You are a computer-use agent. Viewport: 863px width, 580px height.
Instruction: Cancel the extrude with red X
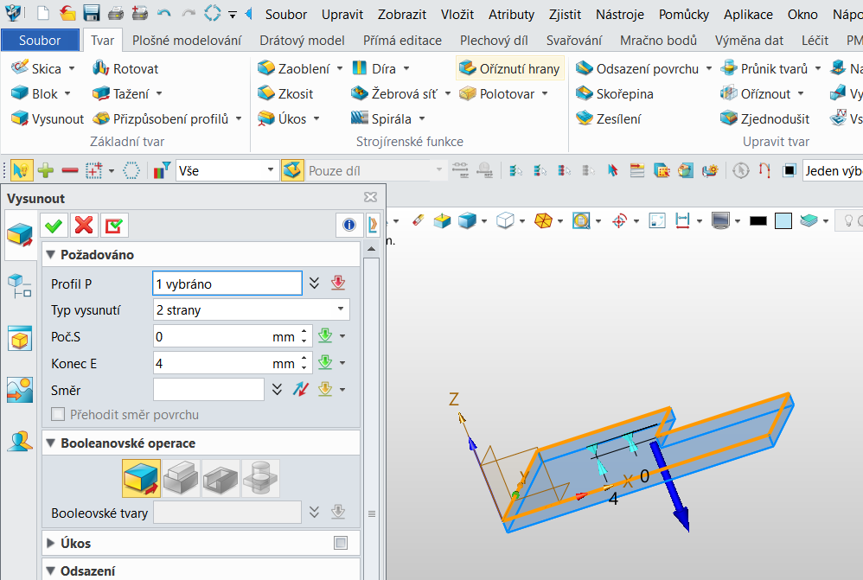[x=84, y=226]
